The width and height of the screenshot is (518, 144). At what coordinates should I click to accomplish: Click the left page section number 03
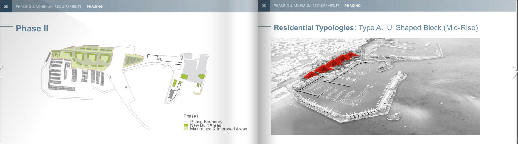(x=6, y=6)
